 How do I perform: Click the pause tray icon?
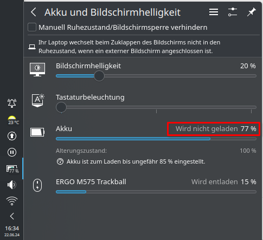point(12,152)
